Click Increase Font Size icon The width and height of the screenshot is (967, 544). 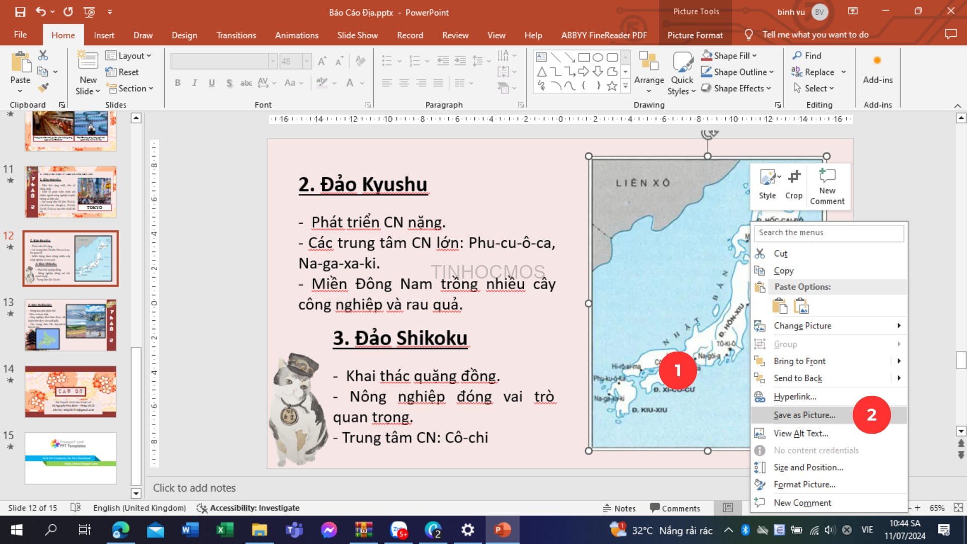click(322, 61)
